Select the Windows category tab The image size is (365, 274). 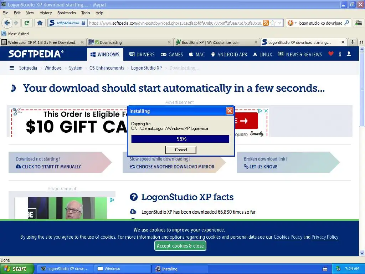(x=105, y=54)
